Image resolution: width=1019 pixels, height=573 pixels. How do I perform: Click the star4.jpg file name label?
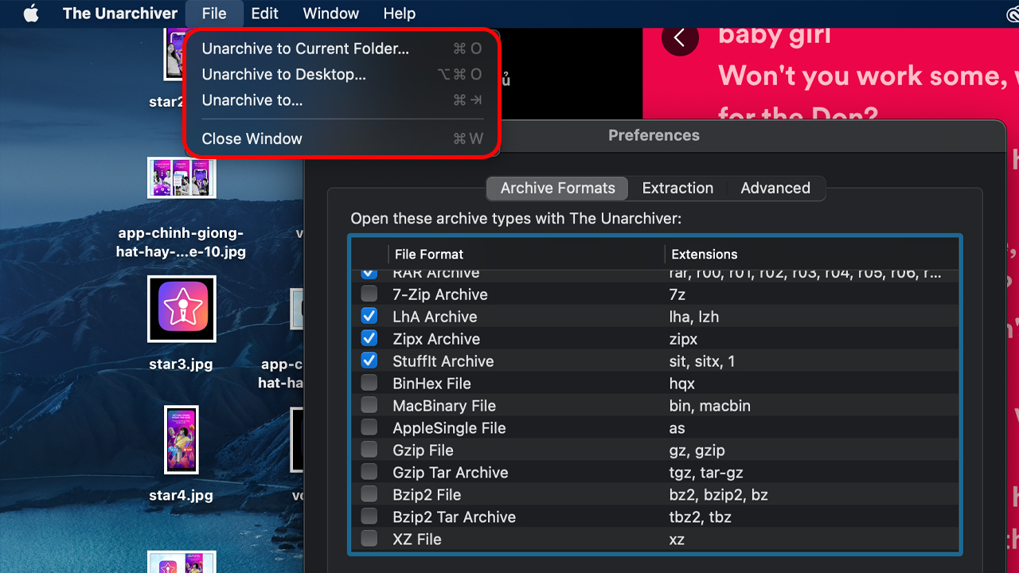click(181, 495)
